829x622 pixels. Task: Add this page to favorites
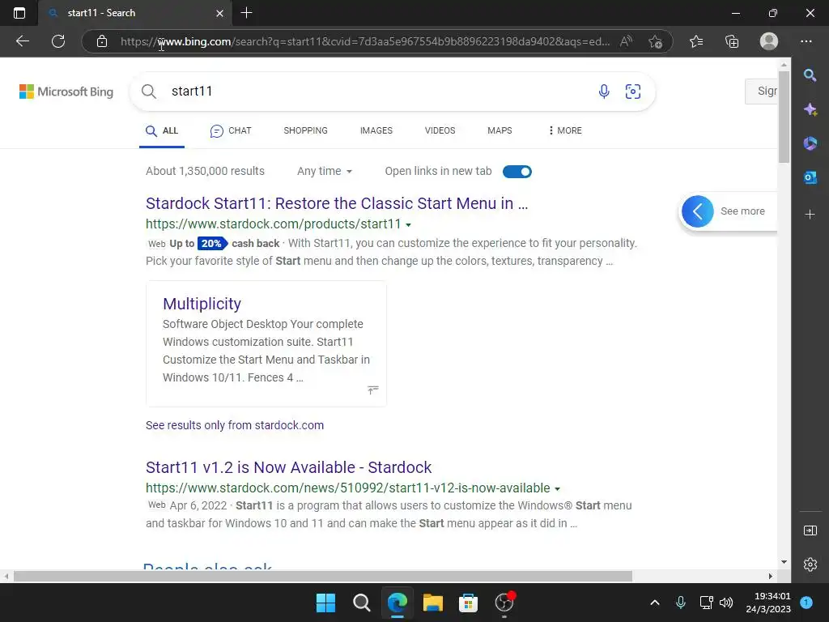[x=655, y=41]
